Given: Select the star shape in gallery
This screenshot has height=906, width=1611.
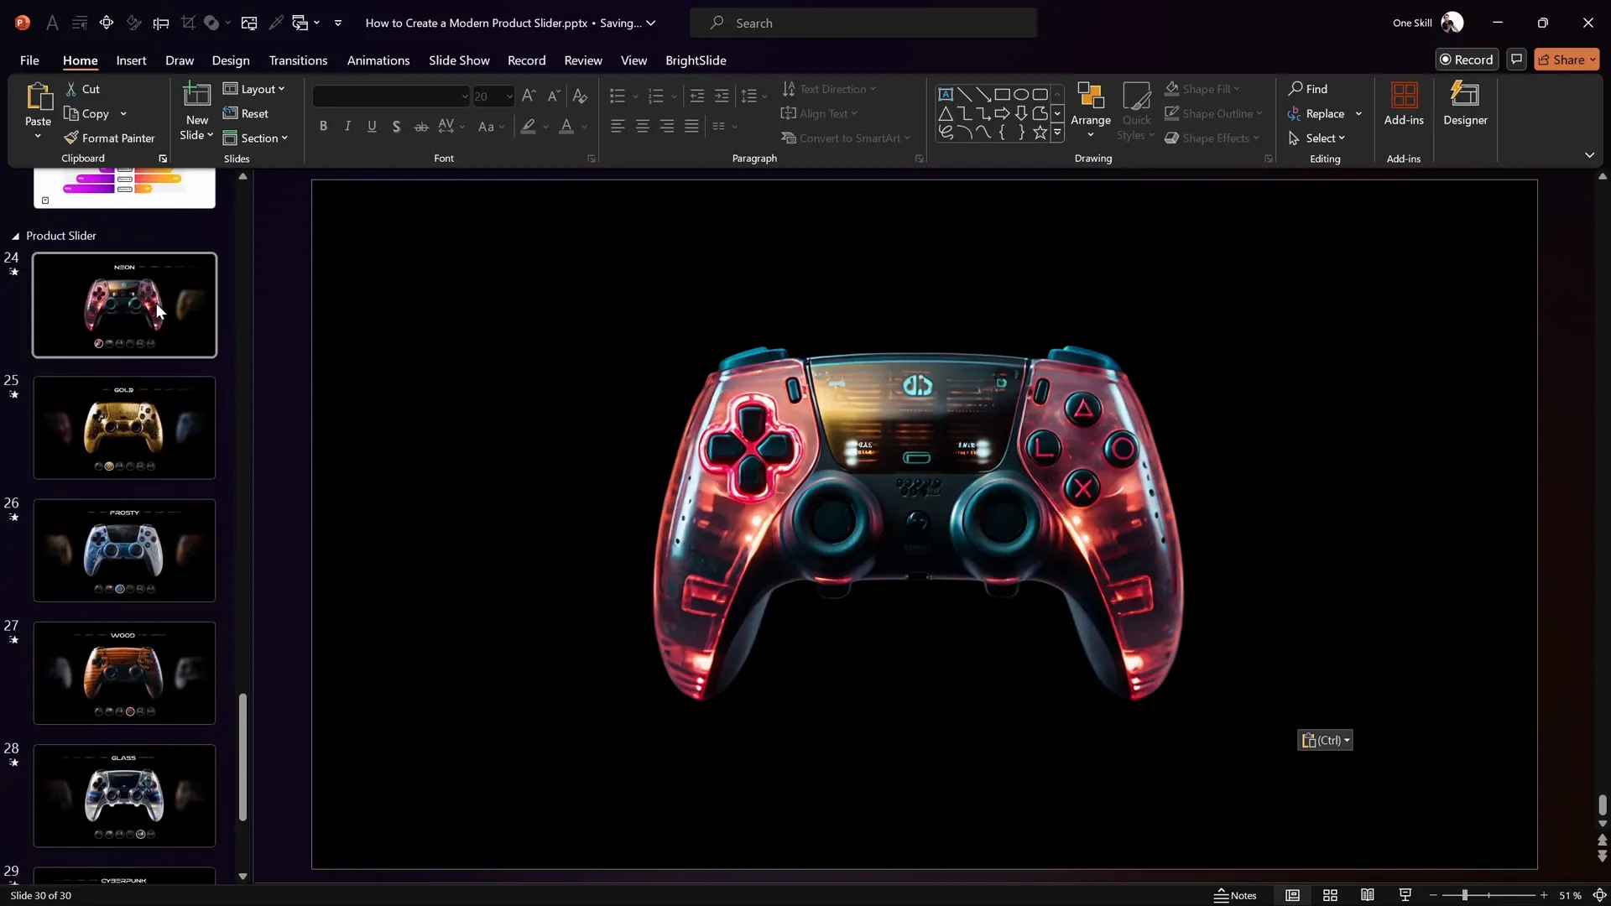Looking at the screenshot, I should point(1040,133).
